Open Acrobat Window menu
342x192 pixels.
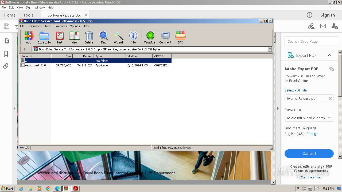40,7
